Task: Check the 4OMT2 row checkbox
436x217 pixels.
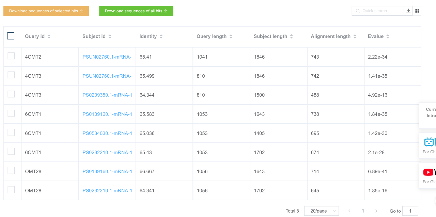Action: [x=11, y=56]
